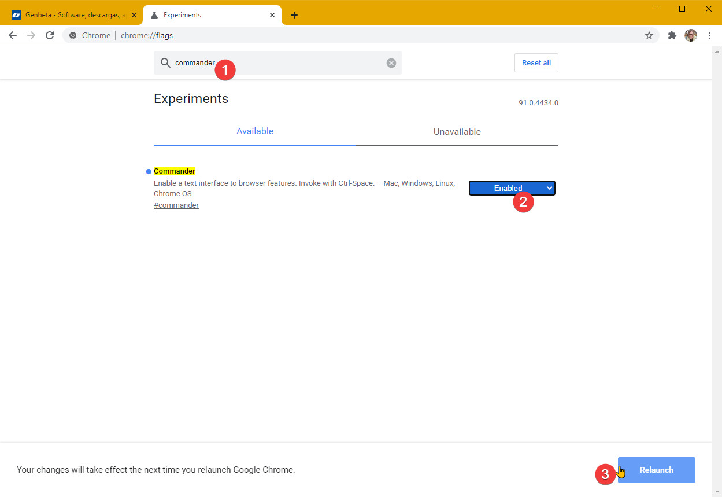Click the scrollbar down arrow
The height and width of the screenshot is (497, 722).
click(717, 492)
